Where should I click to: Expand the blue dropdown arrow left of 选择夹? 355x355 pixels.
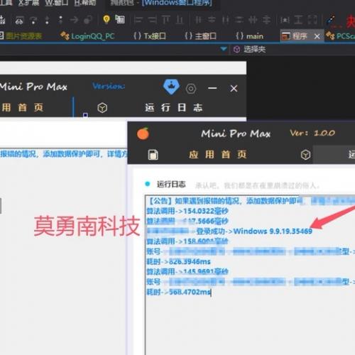[224, 49]
